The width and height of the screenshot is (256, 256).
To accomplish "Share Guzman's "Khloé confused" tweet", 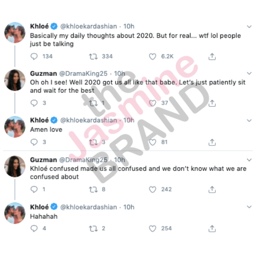I will click(212, 189).
